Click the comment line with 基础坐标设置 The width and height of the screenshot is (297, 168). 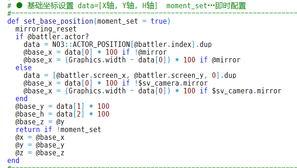[x=127, y=5]
